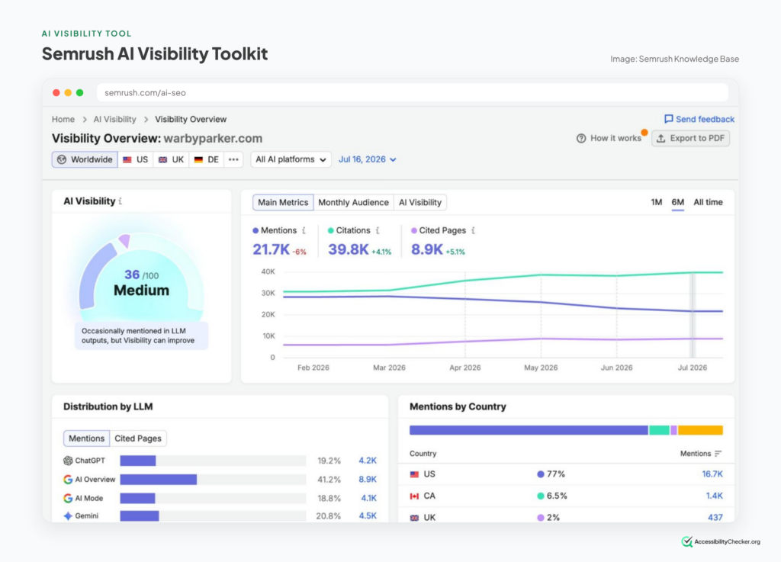Screen dimensions: 781x562
Task: Open the Citations metric info icon
Action: 378,230
